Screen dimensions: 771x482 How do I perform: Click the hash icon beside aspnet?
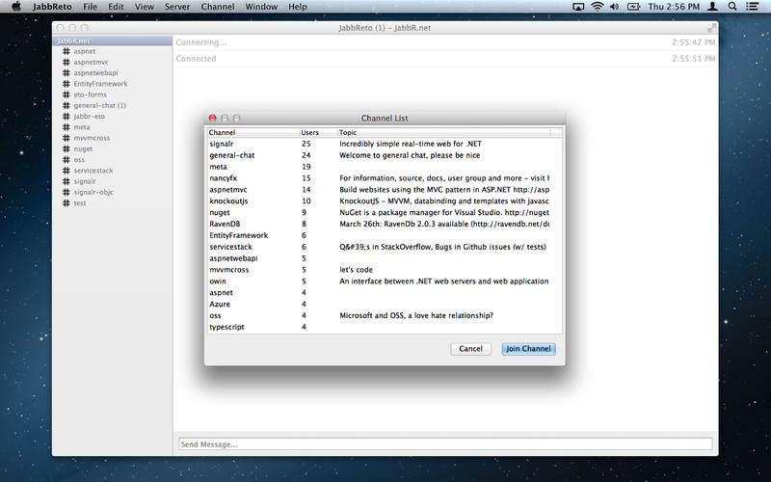click(x=66, y=51)
